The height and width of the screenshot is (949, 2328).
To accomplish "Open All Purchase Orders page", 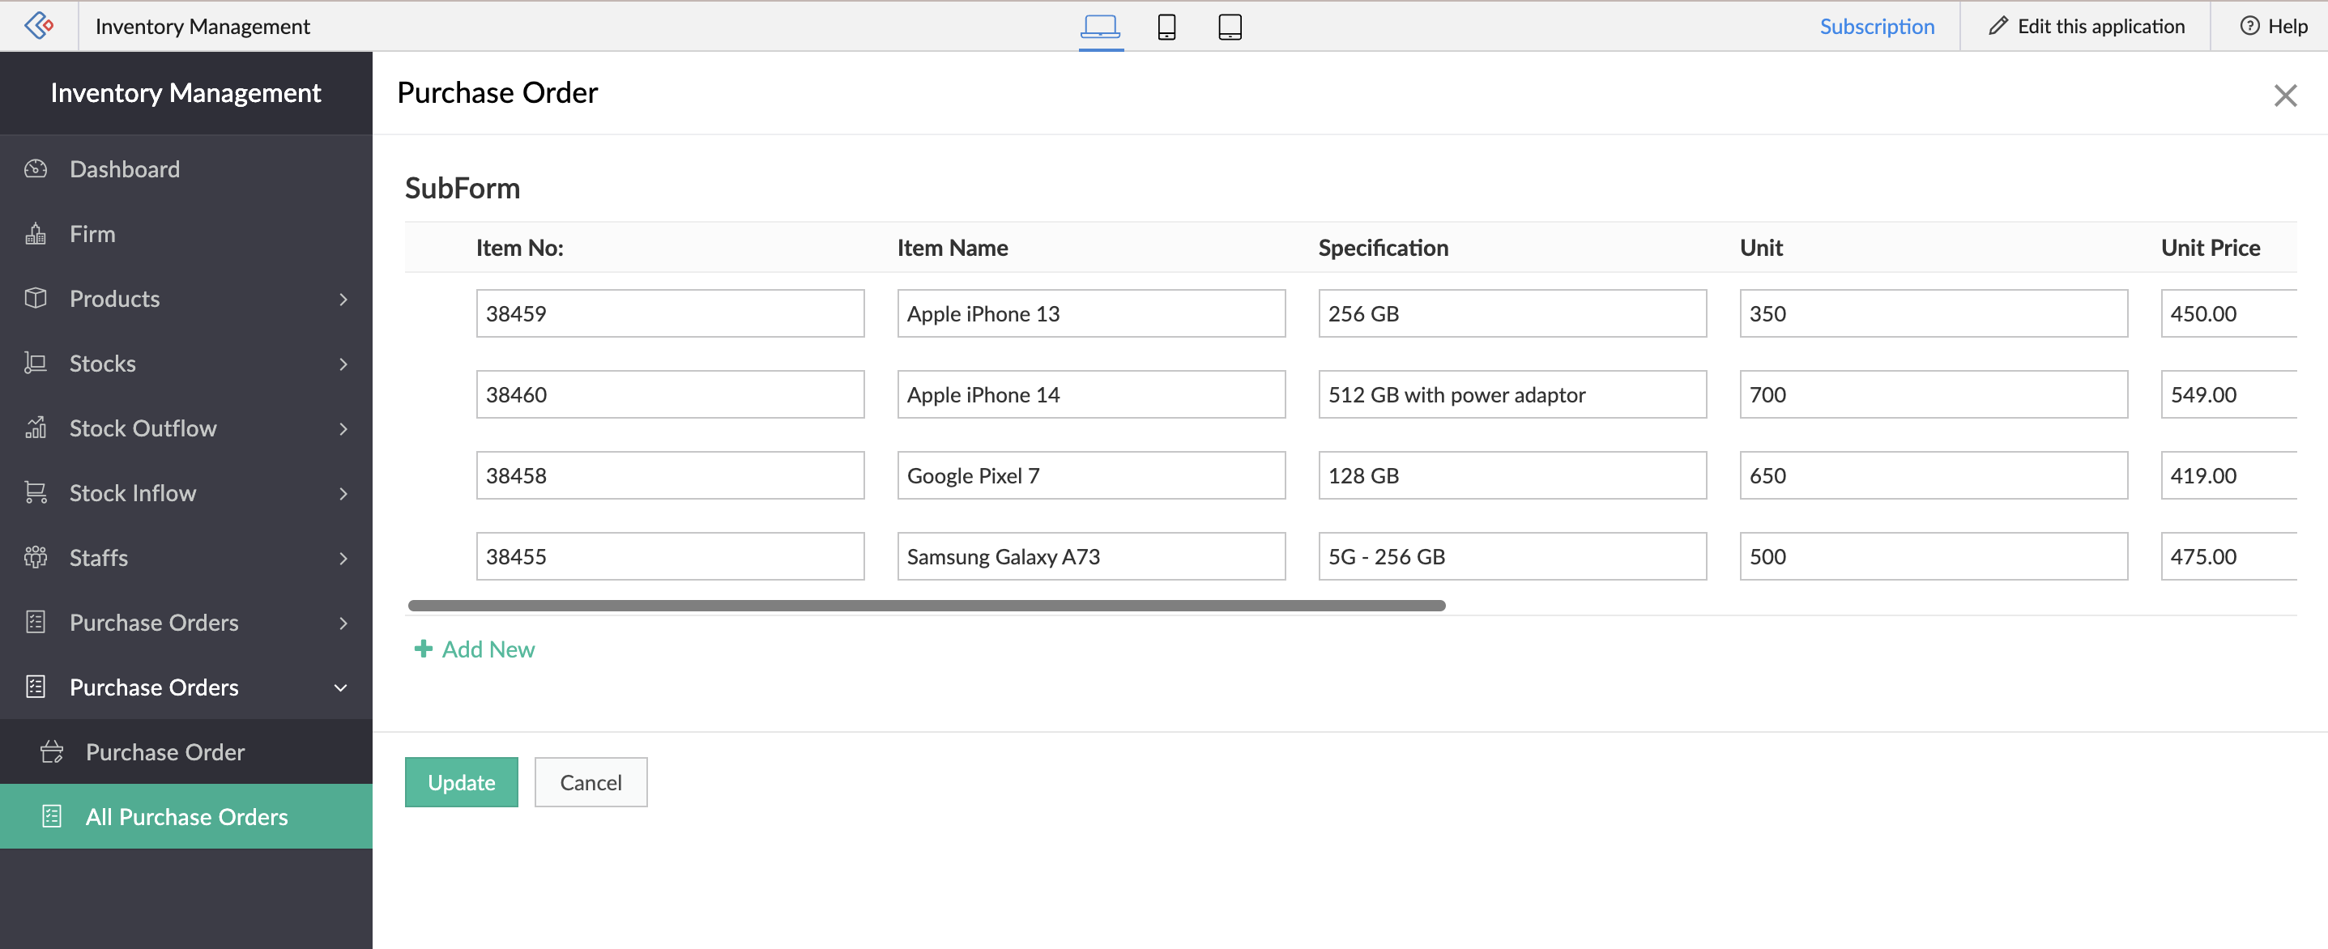I will click(186, 817).
